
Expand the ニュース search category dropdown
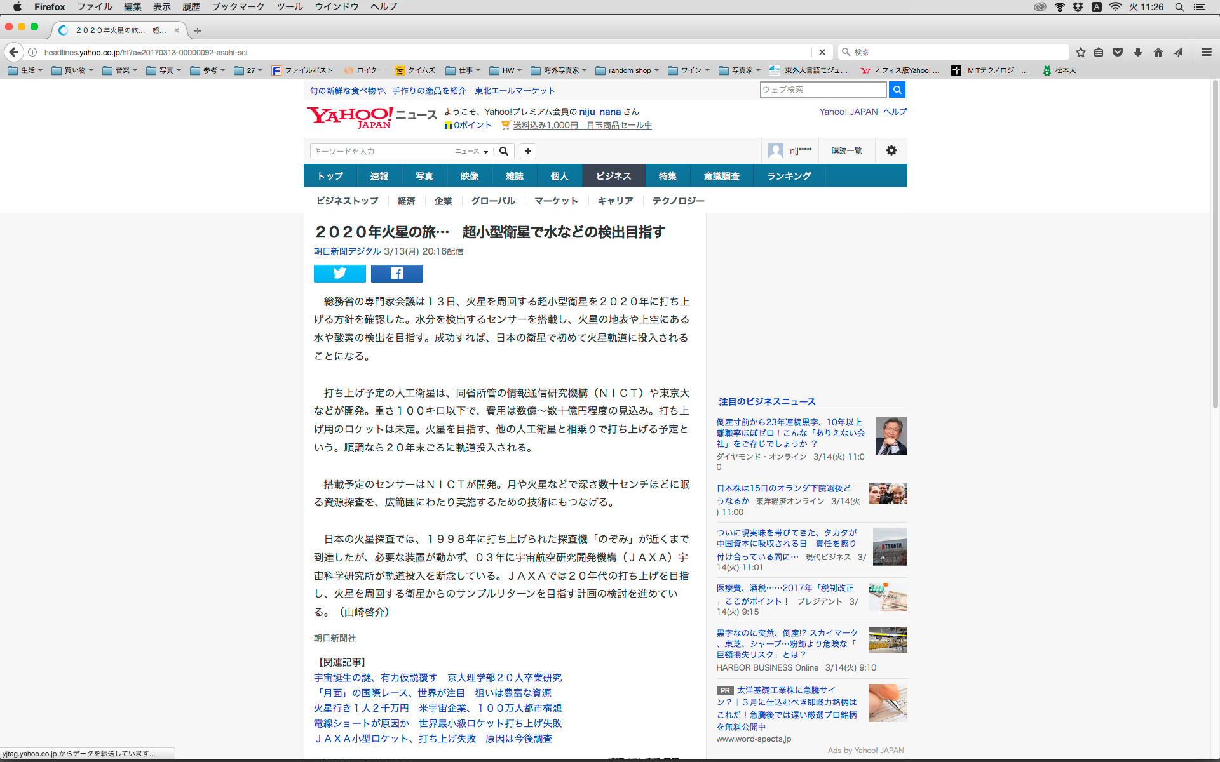[471, 151]
